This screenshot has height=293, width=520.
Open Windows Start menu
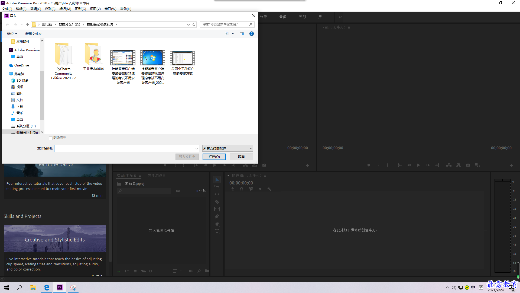pyautogui.click(x=6, y=288)
